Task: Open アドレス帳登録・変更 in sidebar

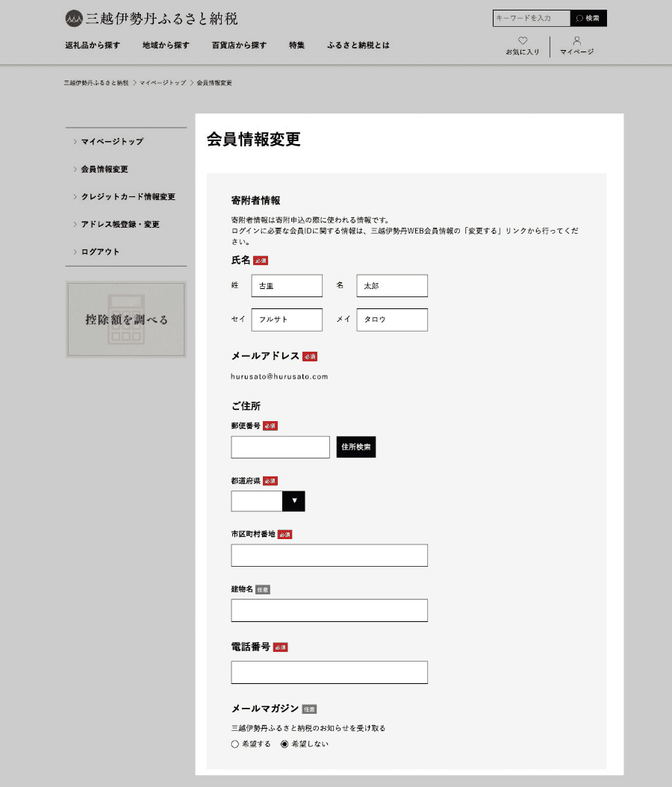Action: pyautogui.click(x=120, y=225)
